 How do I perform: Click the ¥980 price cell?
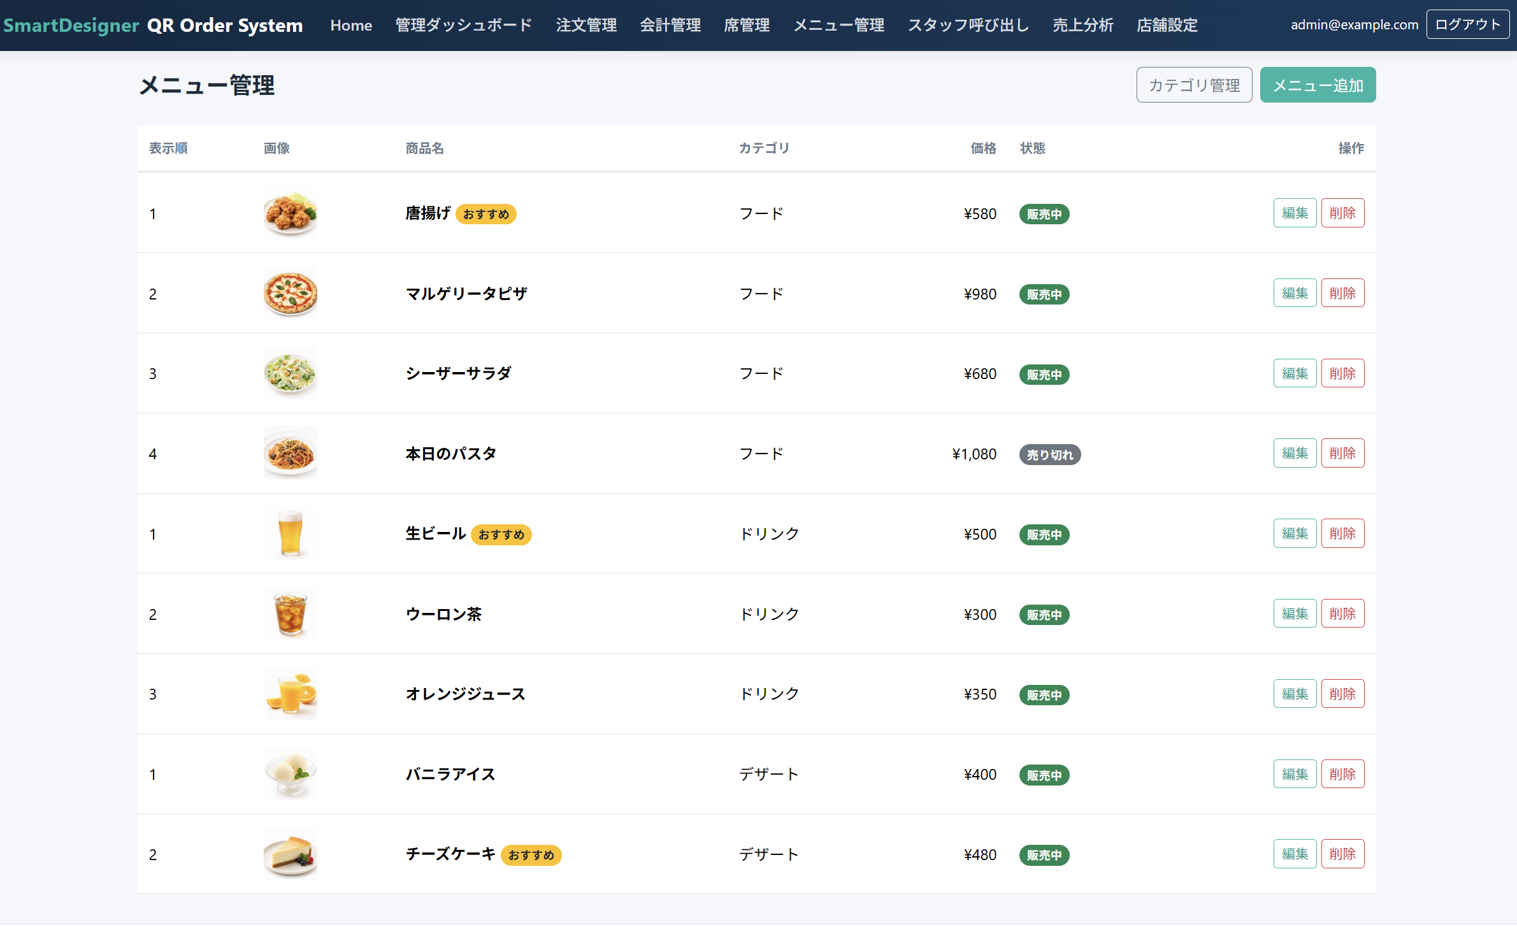tap(980, 294)
